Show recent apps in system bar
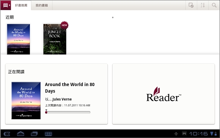This screenshot has width=220, height=138. 34,134
